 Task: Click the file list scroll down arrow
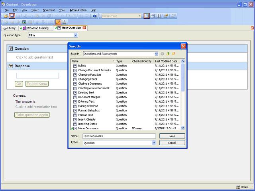point(182,128)
